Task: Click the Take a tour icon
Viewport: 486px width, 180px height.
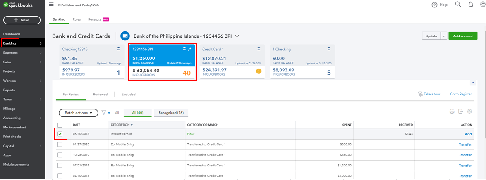Action: click(420, 94)
